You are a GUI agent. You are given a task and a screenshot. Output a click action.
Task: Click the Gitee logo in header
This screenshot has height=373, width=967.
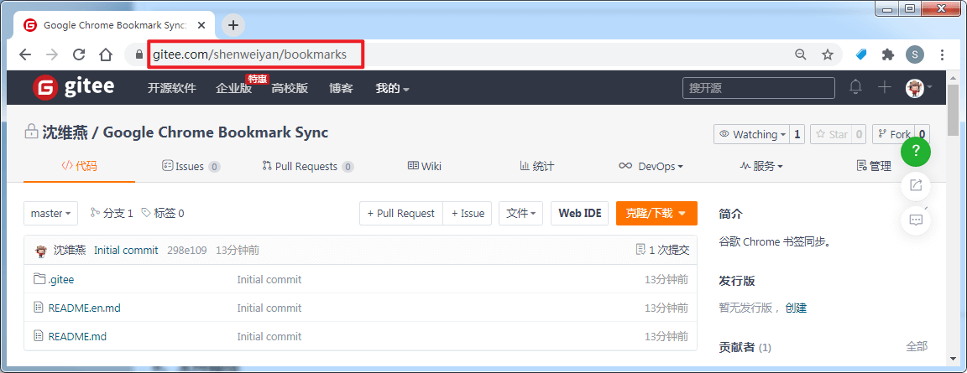point(73,87)
